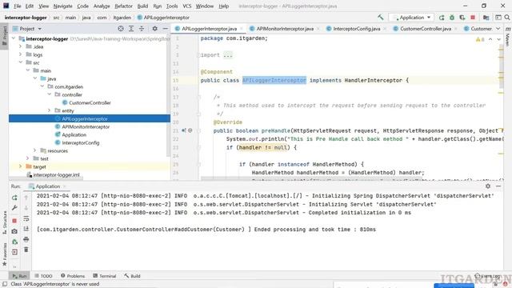Show the hidden editor tabs dropdown
The width and height of the screenshot is (512, 288).
tap(498, 29)
